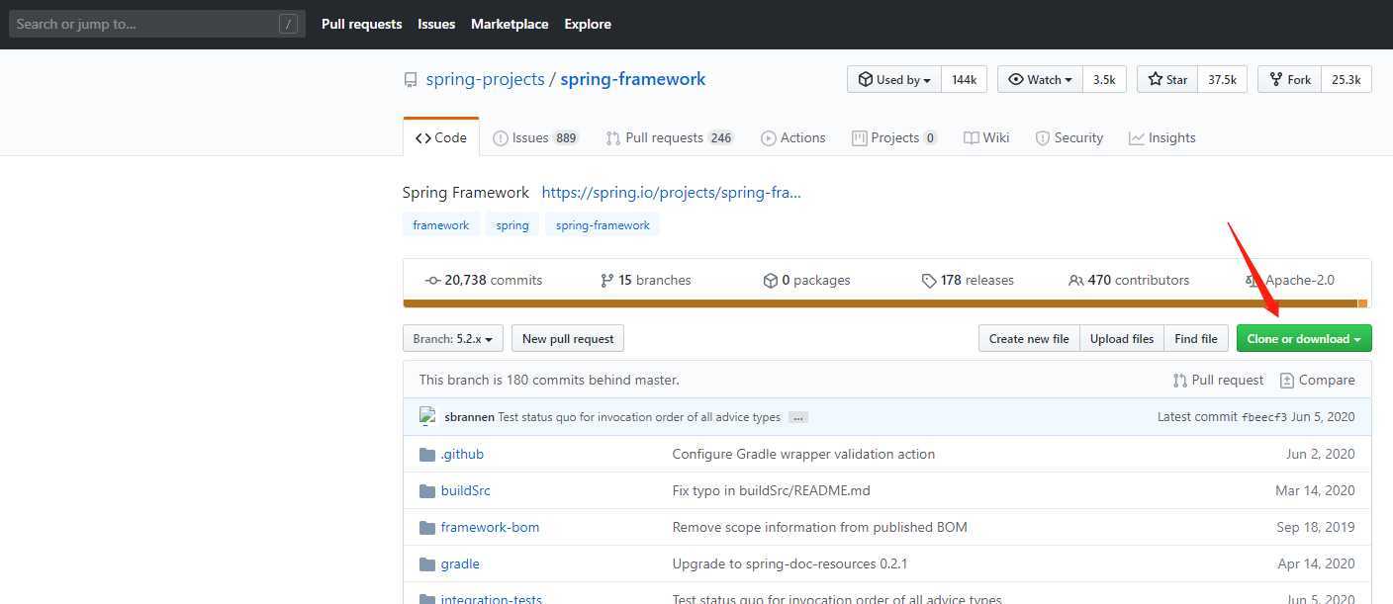1393x604 pixels.
Task: Open the Wiki tab
Action: pyautogui.click(x=986, y=138)
